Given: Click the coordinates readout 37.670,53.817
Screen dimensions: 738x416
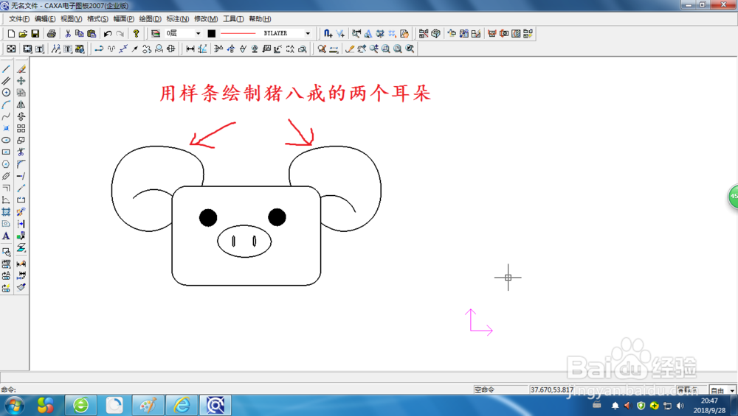Looking at the screenshot, I should click(x=551, y=389).
